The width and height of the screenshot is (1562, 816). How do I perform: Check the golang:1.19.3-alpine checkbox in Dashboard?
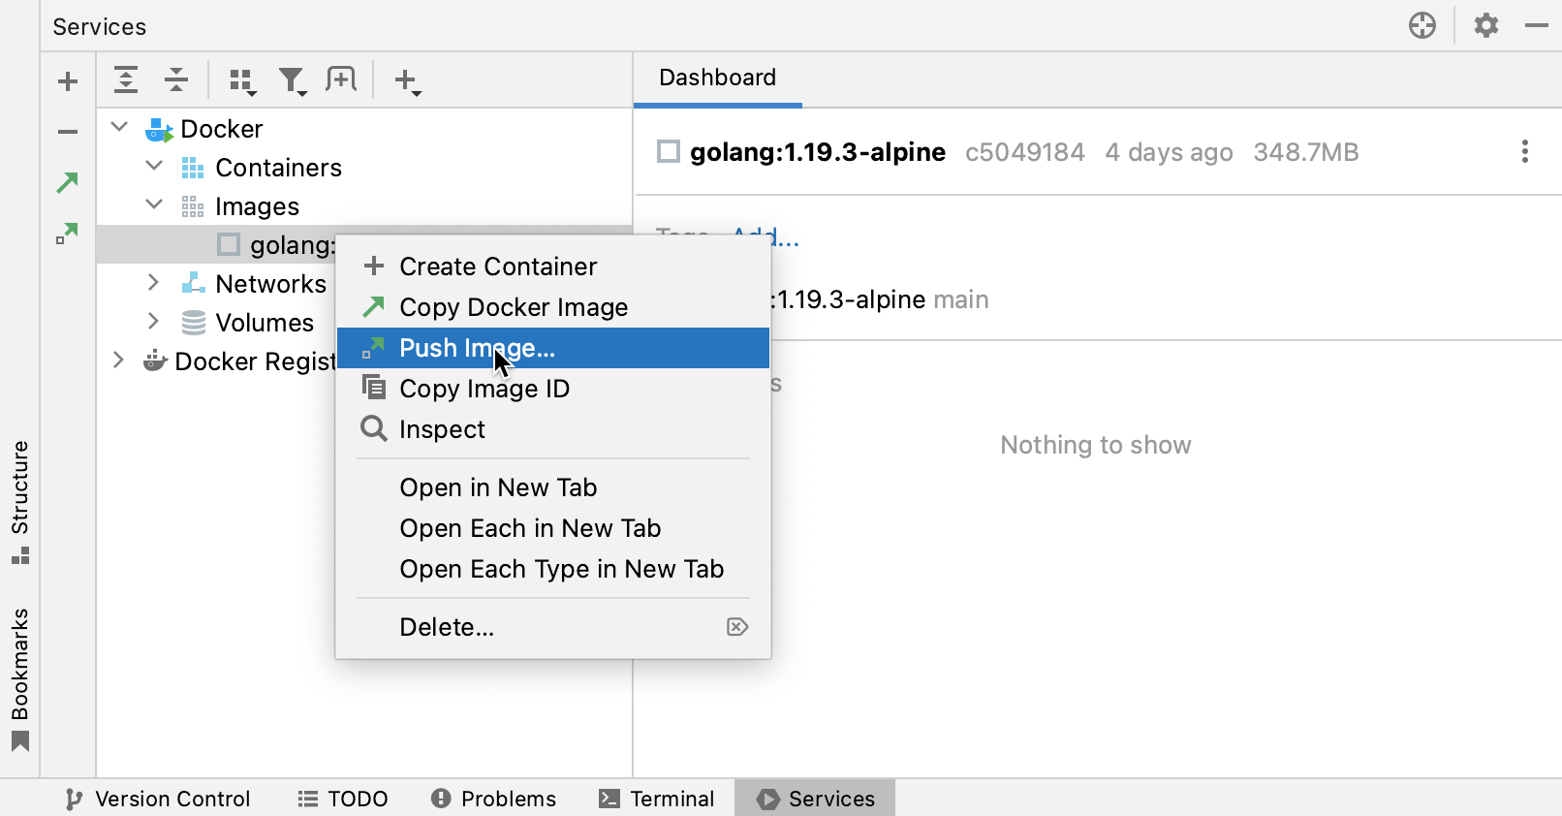(669, 151)
